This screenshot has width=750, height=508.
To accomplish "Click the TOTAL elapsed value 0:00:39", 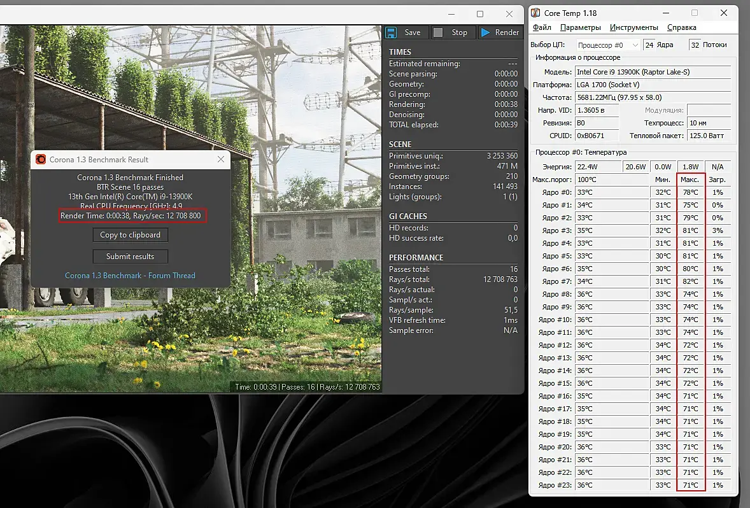I will (506, 125).
